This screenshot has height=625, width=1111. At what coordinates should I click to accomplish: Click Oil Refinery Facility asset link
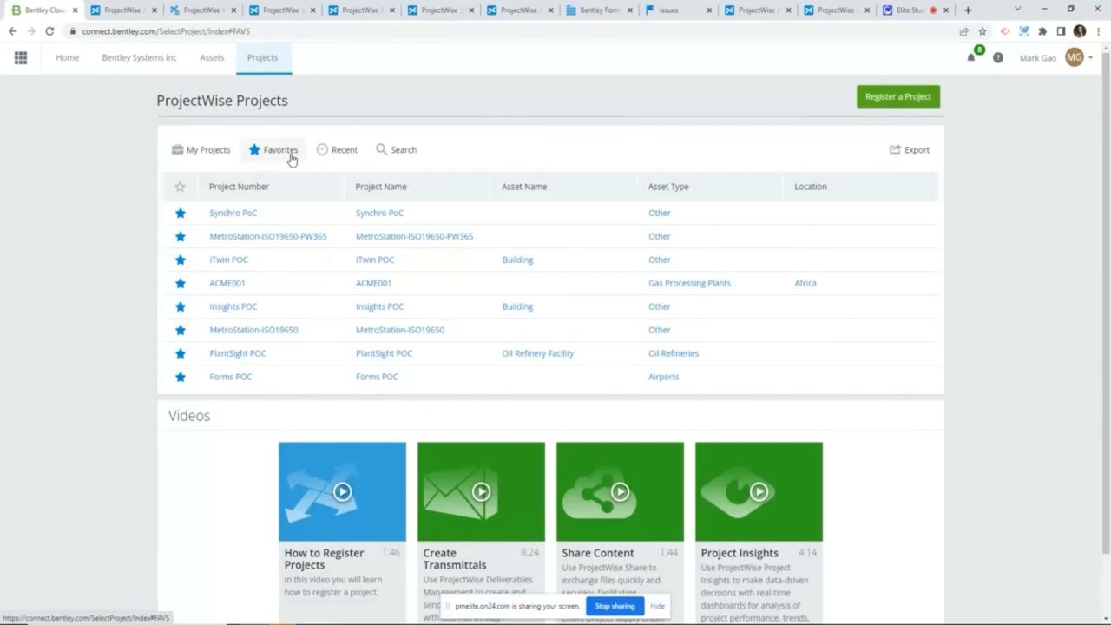tap(537, 353)
